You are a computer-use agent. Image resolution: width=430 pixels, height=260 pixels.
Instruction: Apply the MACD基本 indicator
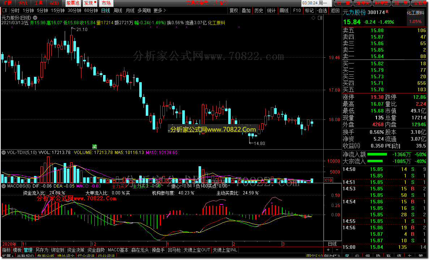118,250
